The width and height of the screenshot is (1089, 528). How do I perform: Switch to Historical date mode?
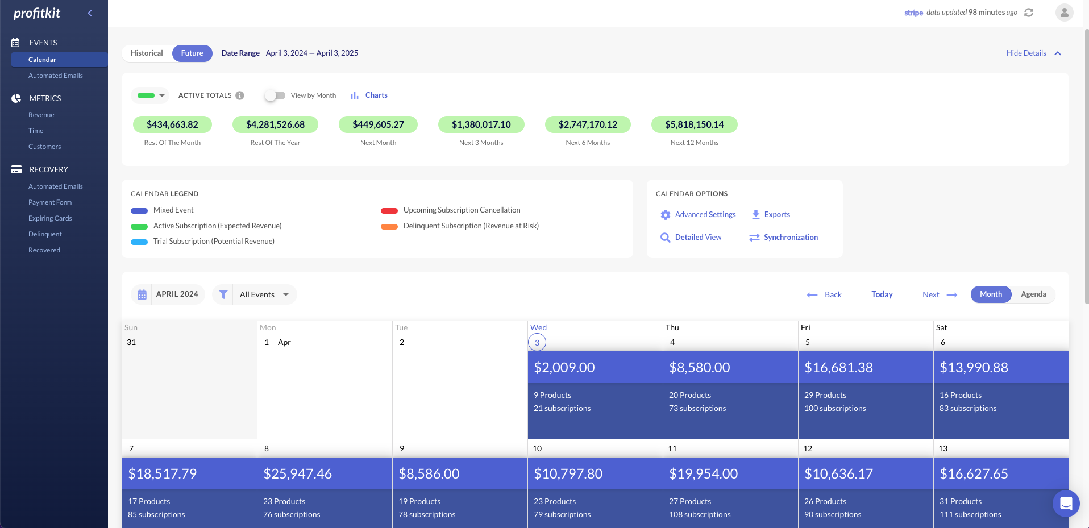point(147,53)
